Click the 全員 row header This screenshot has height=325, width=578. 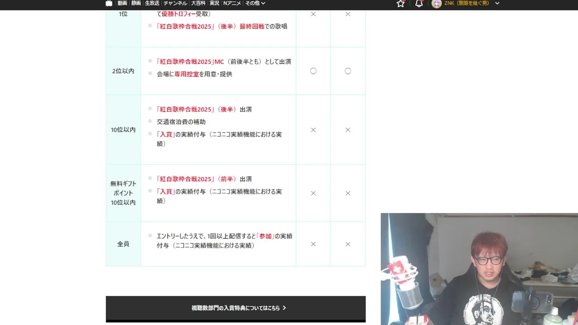coord(123,244)
